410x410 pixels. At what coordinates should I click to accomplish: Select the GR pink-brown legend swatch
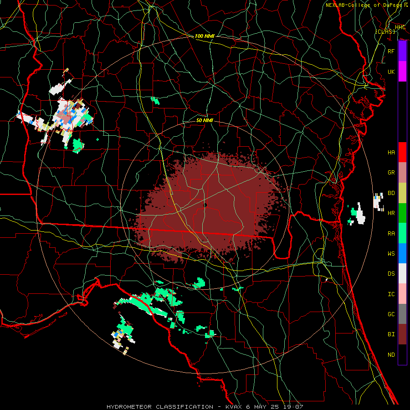coord(402,173)
